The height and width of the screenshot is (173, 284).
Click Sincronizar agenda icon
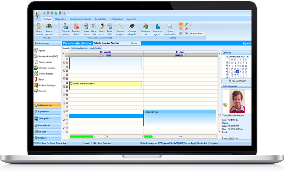[x=157, y=28]
